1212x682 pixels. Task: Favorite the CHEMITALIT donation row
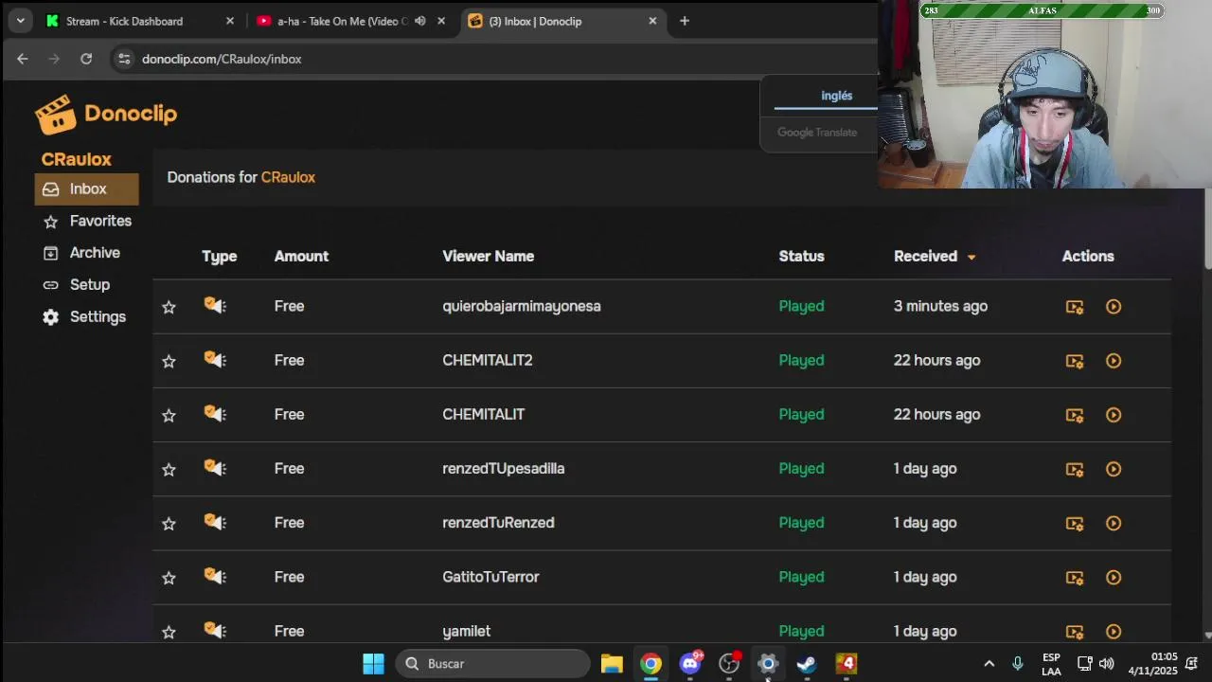169,415
